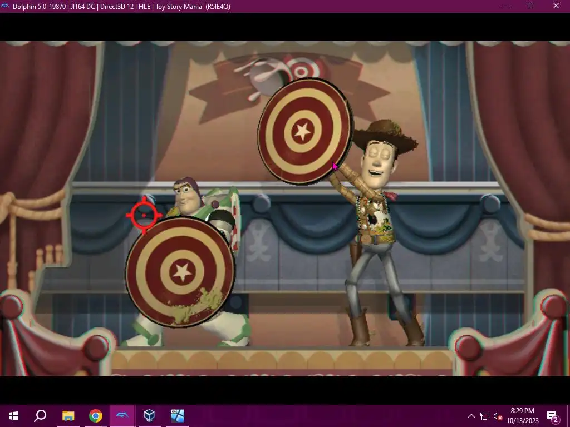Select Dolphin emulator taskbar icon
The height and width of the screenshot is (427, 570).
click(122, 416)
